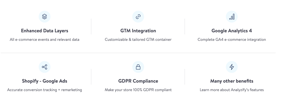Follow 'Learn more about Analyzify's features' link
This screenshot has width=284, height=108.
pos(232,90)
